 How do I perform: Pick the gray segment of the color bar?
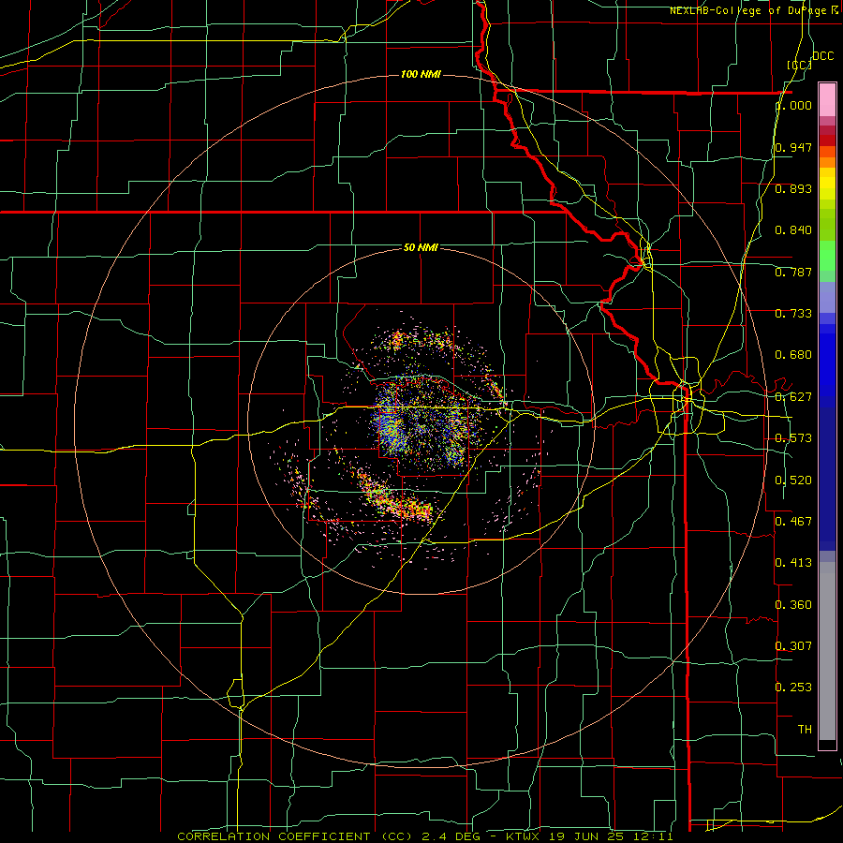click(827, 651)
